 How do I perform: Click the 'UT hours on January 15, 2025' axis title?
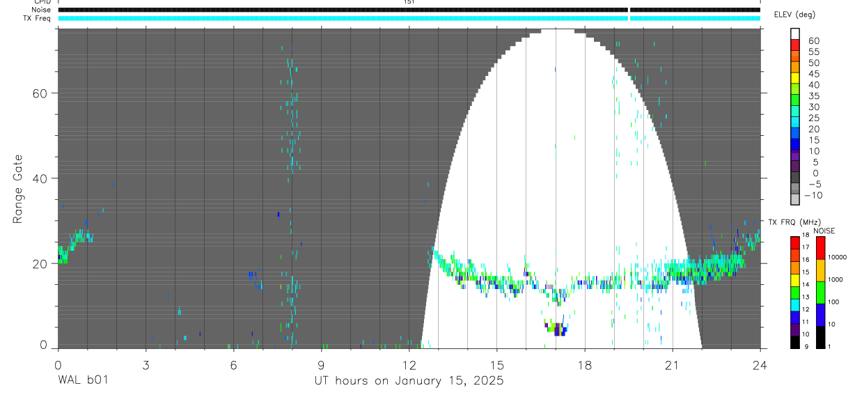(409, 381)
